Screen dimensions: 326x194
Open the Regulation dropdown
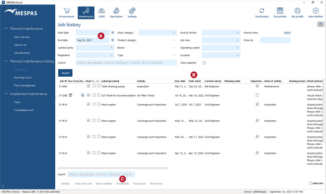tap(95, 55)
